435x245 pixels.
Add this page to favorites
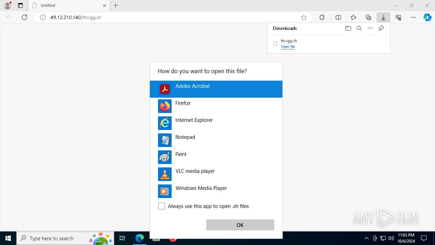pyautogui.click(x=304, y=17)
